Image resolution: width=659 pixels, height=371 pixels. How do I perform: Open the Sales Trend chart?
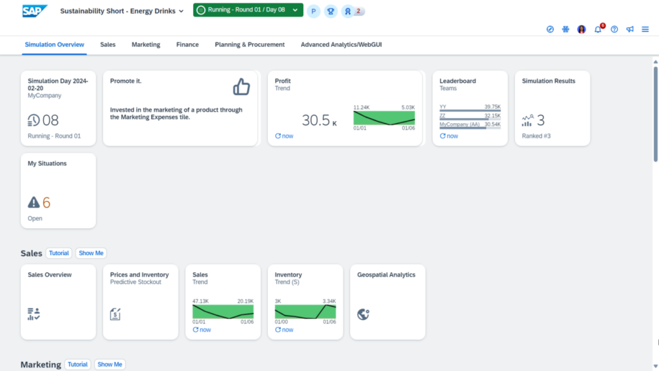click(223, 312)
